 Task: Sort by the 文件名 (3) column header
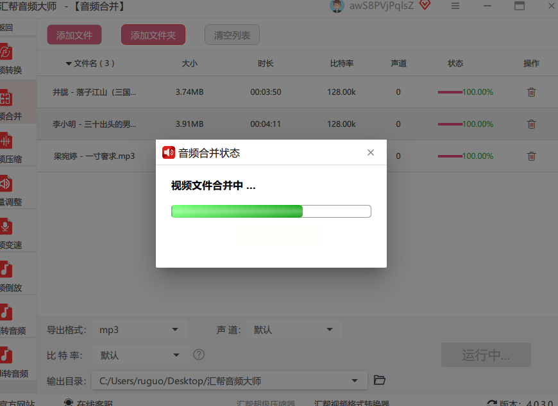click(90, 63)
